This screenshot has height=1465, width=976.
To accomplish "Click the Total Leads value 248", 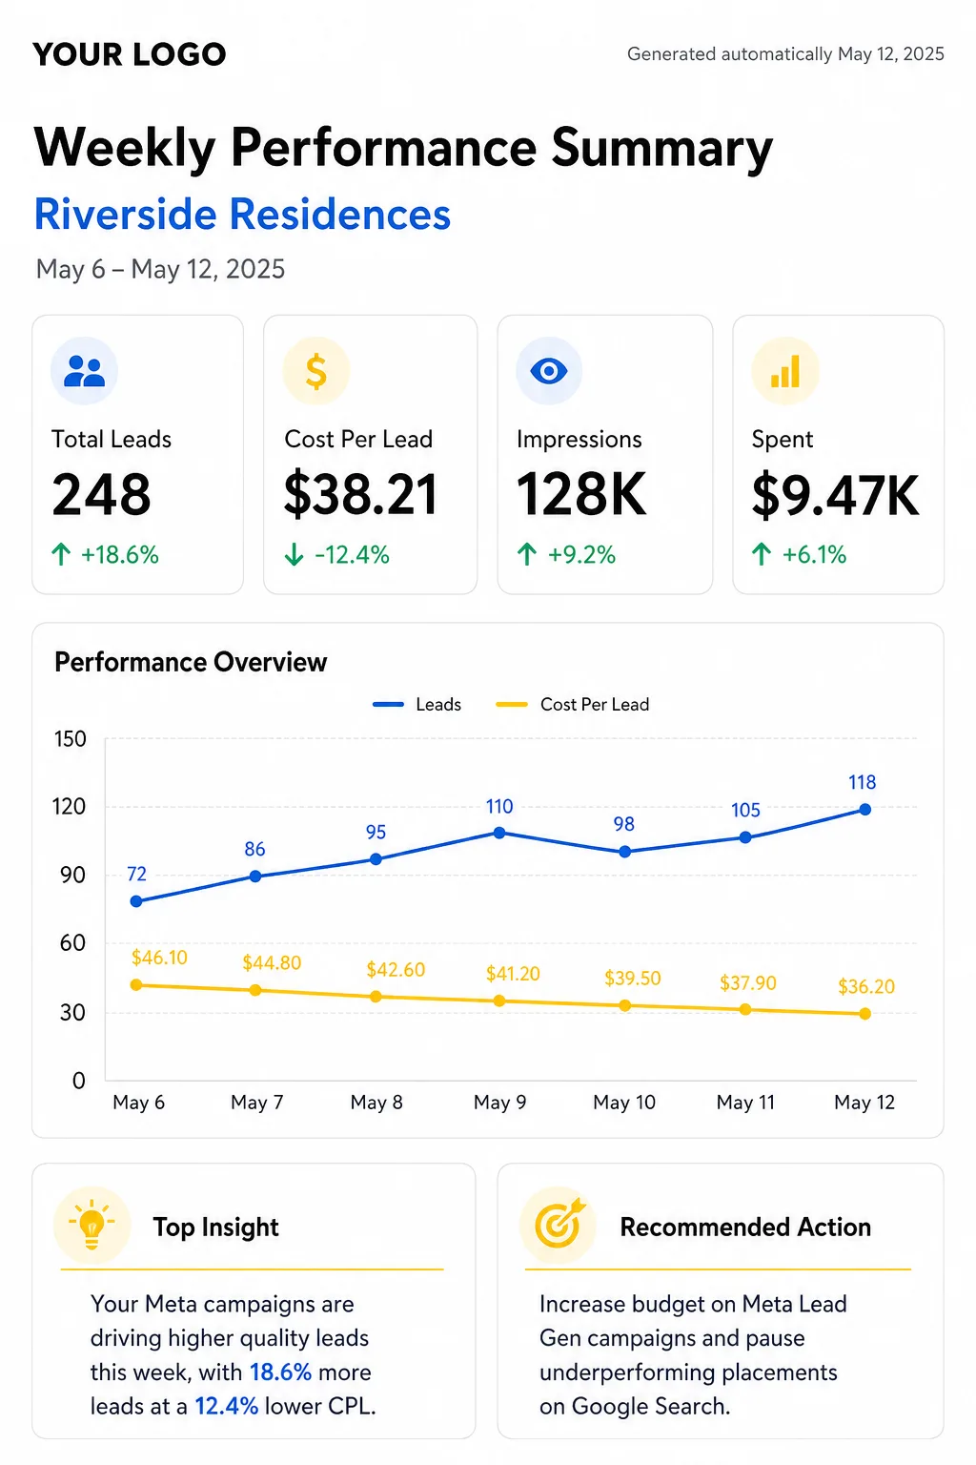I will [102, 495].
